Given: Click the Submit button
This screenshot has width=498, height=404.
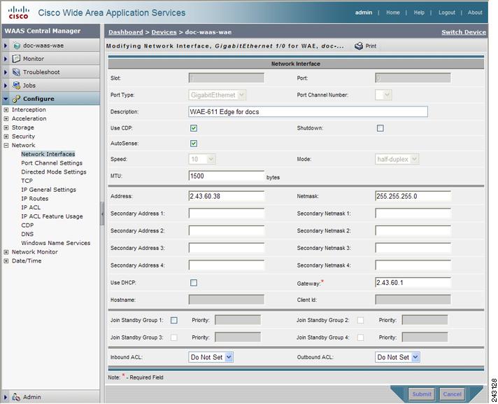Looking at the screenshot, I should 422,394.
